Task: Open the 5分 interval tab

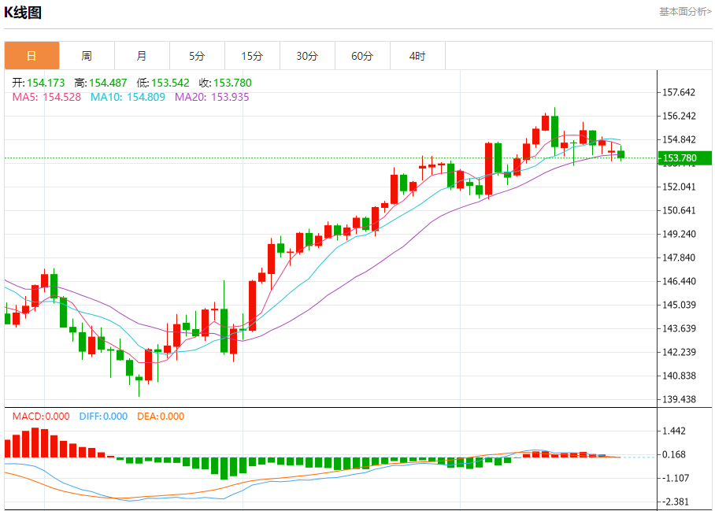Action: point(197,56)
